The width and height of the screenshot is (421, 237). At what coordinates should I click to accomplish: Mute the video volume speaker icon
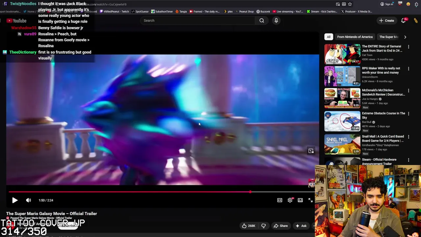[x=29, y=200]
